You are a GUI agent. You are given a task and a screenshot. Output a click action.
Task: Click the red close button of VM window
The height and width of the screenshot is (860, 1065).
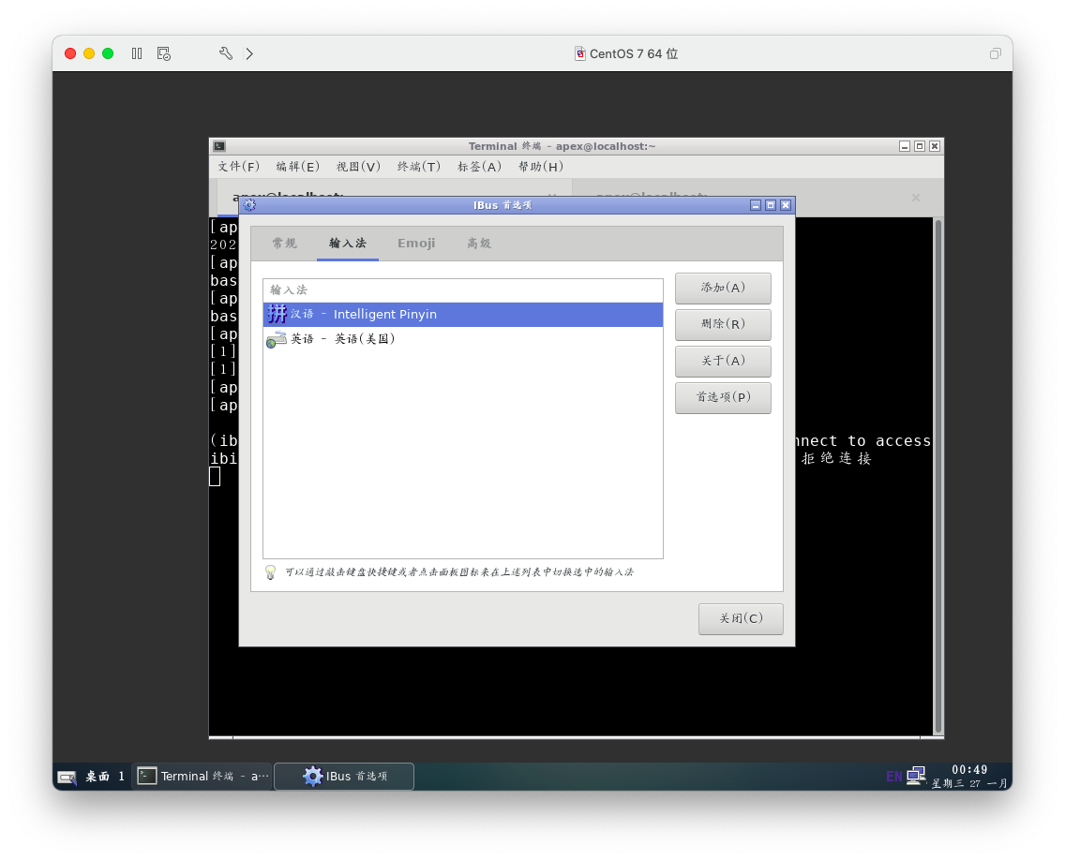point(70,53)
